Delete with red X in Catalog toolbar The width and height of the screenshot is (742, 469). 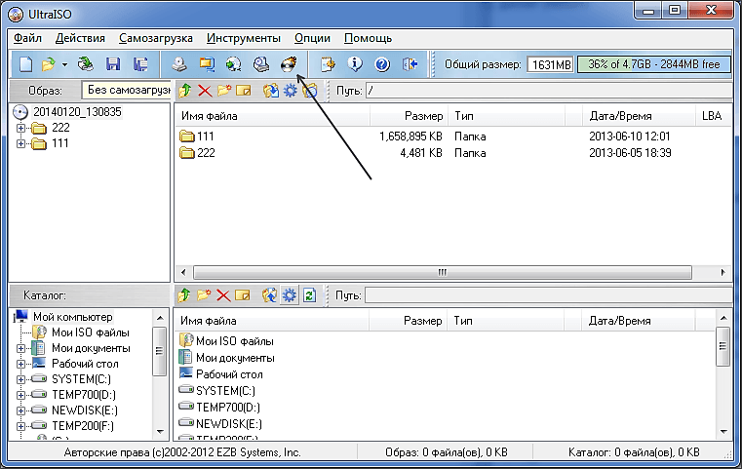[223, 295]
